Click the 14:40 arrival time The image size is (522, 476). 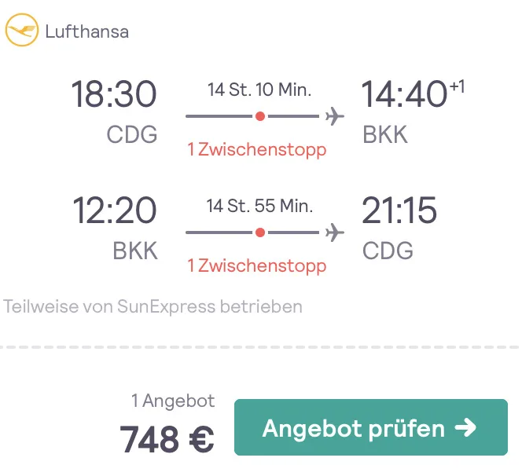coord(404,94)
